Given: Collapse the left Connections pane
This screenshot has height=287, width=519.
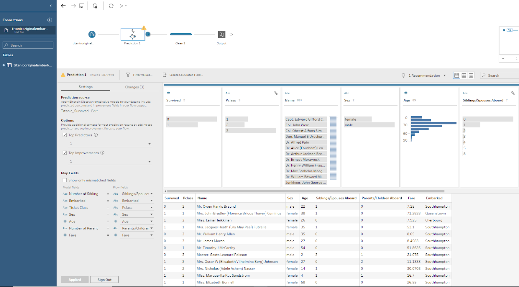Looking at the screenshot, I should (x=51, y=6).
